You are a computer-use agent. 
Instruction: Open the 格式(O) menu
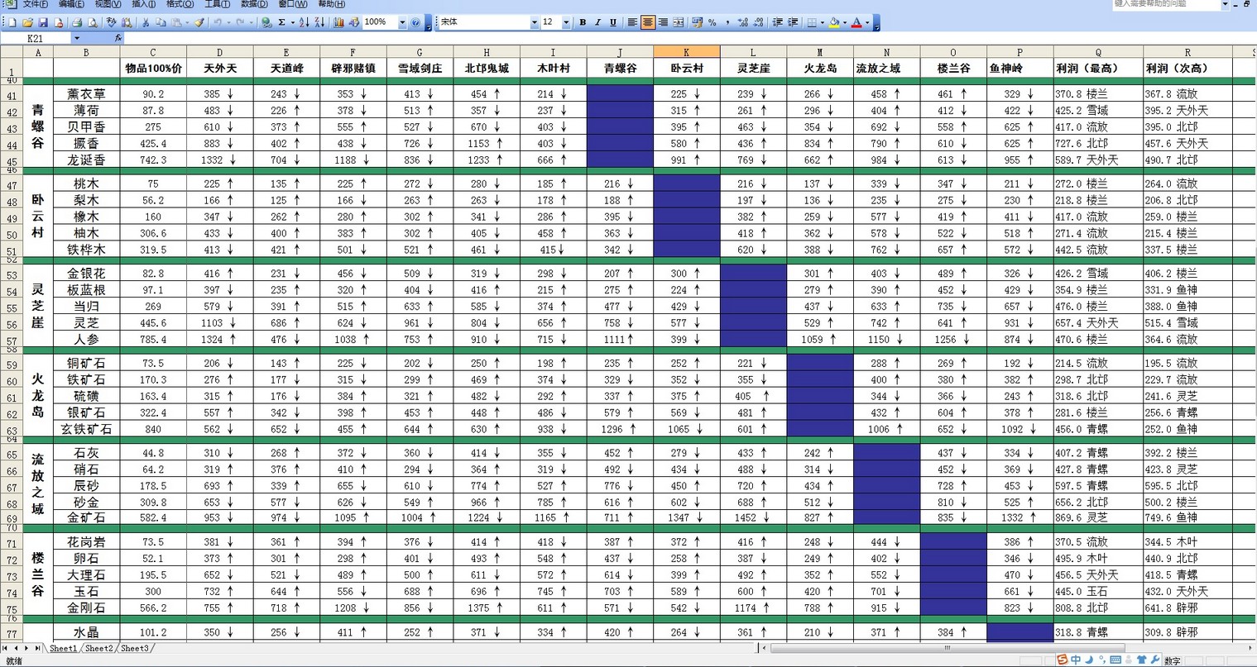click(x=180, y=4)
